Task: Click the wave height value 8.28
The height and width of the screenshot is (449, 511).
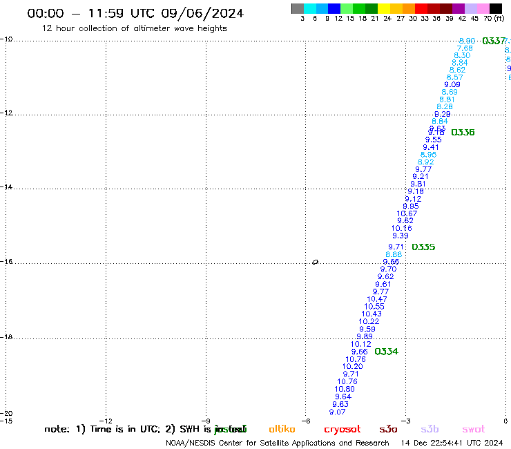Action: (x=445, y=106)
